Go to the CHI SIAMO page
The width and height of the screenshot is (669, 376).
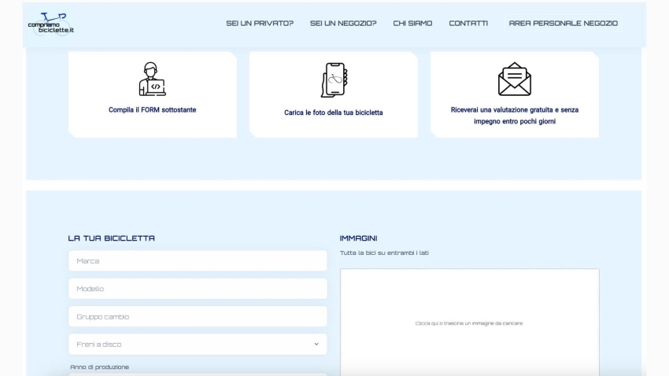(x=412, y=24)
